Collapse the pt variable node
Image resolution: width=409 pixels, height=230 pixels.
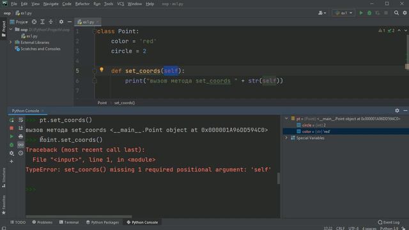point(286,119)
